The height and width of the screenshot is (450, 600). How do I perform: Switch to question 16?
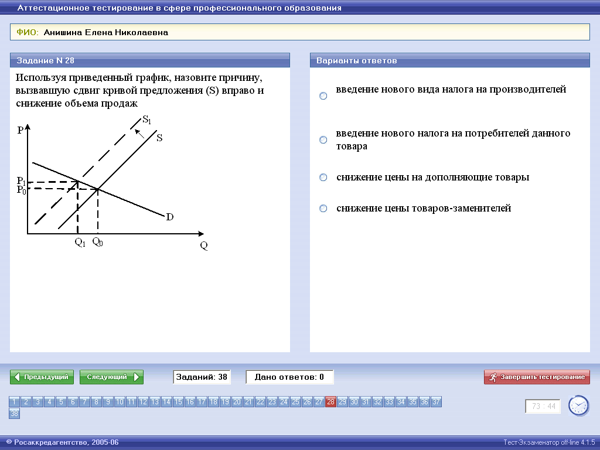point(190,402)
